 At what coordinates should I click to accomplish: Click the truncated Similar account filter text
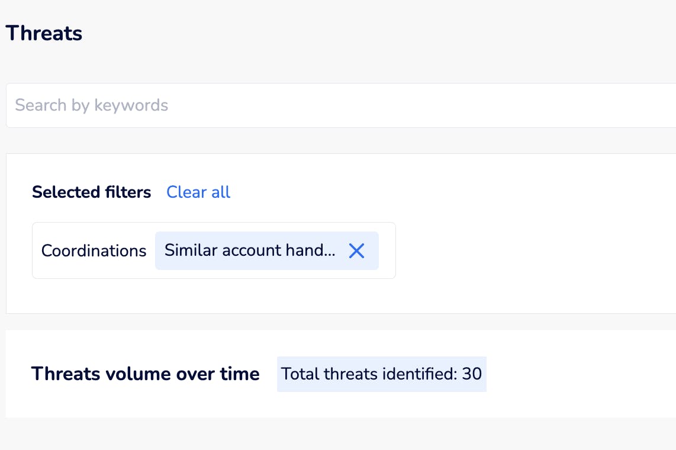(250, 251)
